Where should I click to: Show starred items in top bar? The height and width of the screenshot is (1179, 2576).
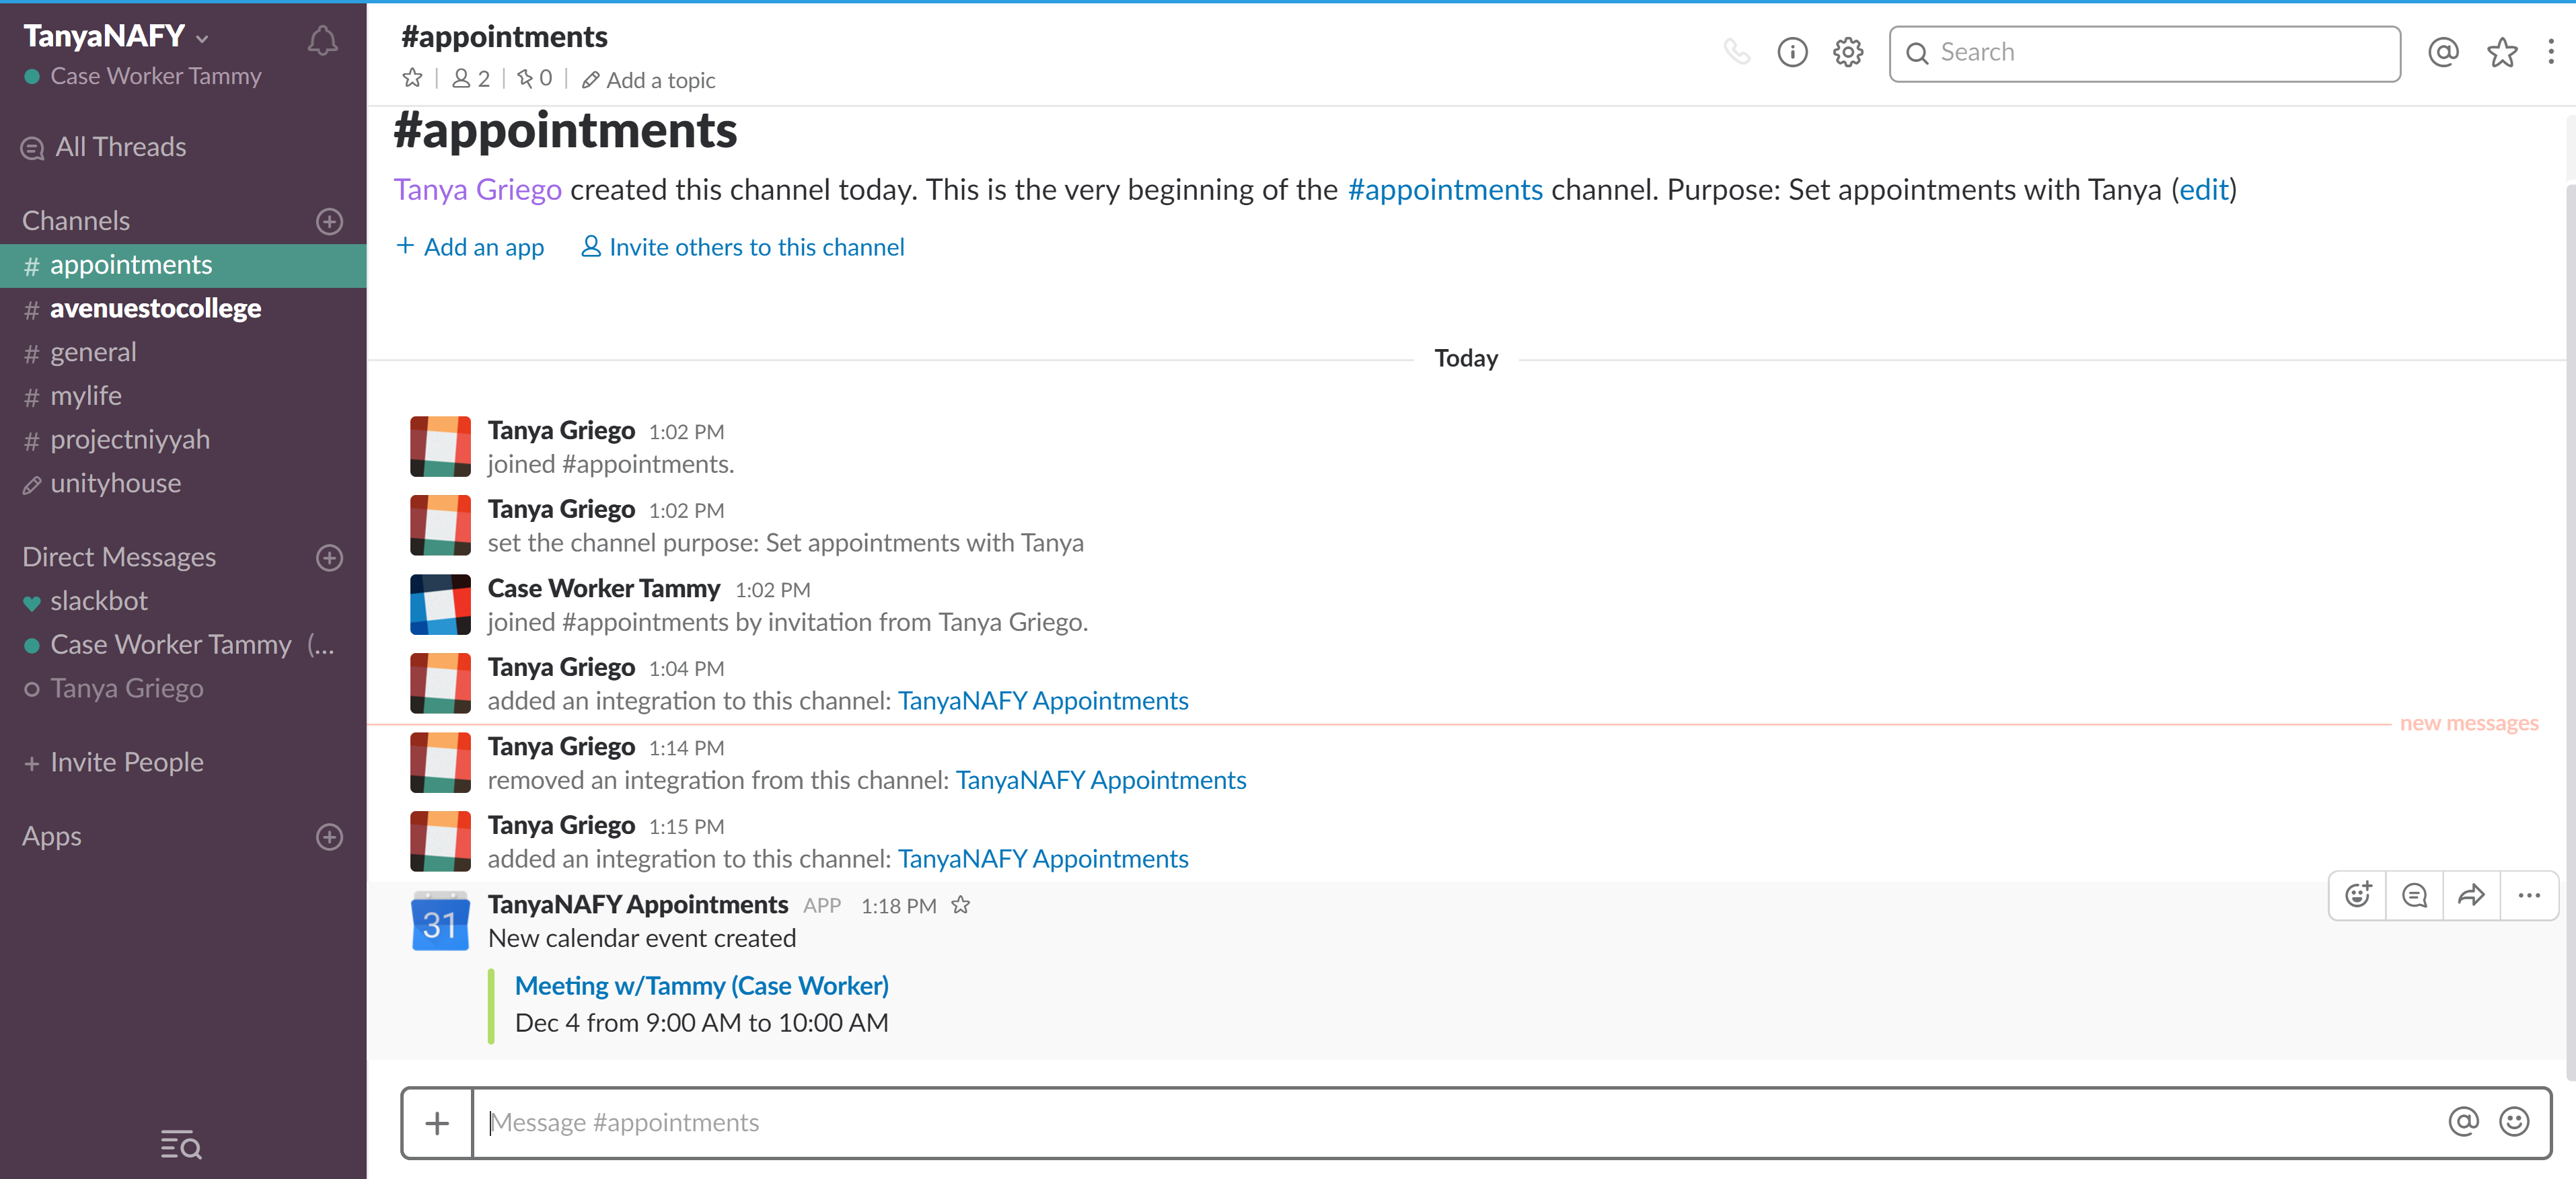click(x=2502, y=52)
